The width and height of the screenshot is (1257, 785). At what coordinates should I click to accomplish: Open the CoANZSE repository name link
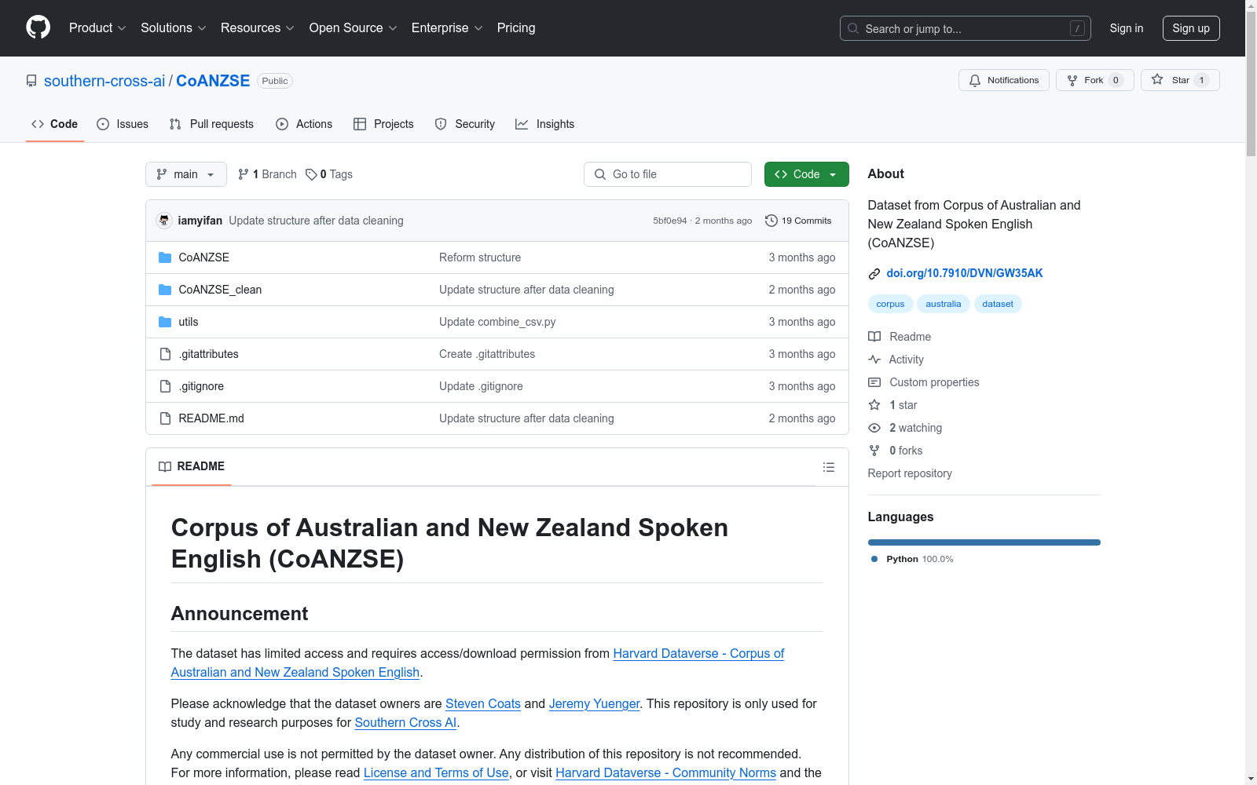pos(213,81)
